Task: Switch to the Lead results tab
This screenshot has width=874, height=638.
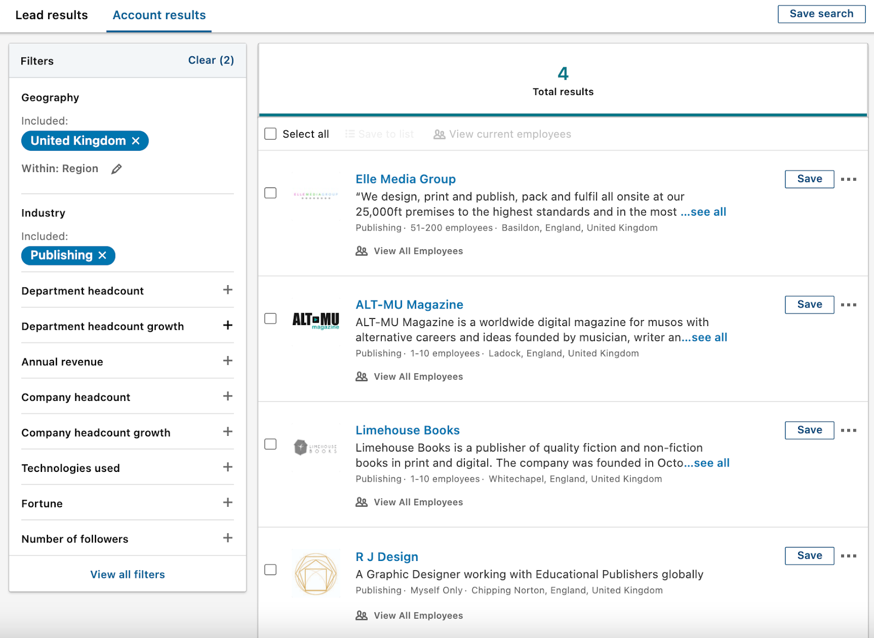Action: coord(51,15)
